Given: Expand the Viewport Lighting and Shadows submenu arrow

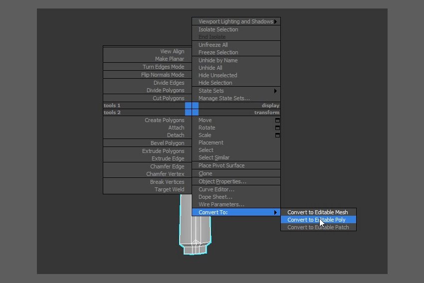Looking at the screenshot, I should point(275,21).
